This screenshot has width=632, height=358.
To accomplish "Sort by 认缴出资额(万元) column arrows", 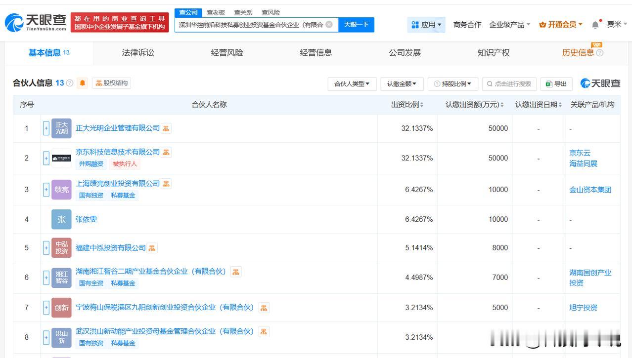I will (x=502, y=105).
